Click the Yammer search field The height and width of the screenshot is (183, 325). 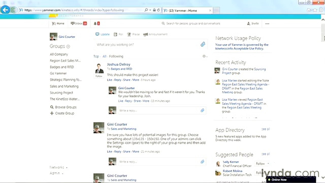pyautogui.click(x=193, y=23)
